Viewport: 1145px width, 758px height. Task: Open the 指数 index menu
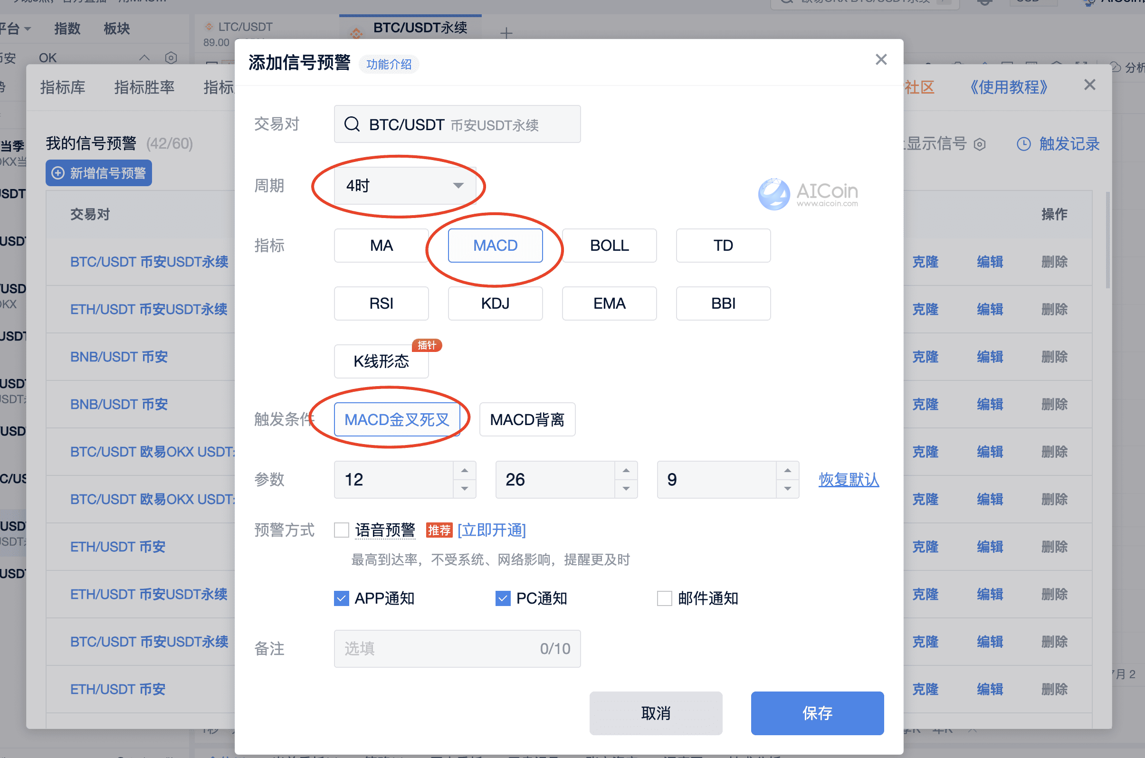click(x=67, y=28)
